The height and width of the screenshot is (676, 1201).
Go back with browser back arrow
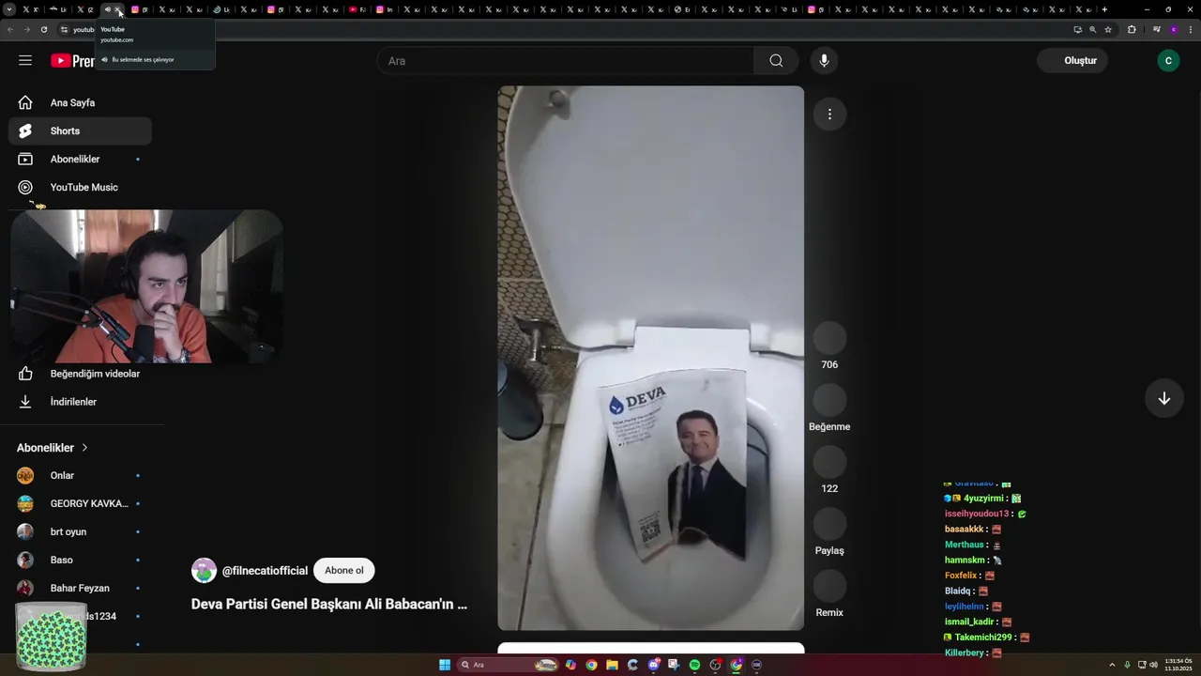(x=10, y=29)
